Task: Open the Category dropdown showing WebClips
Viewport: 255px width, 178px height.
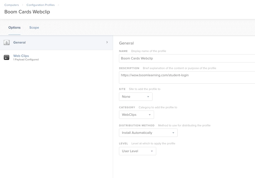Action: (136, 115)
